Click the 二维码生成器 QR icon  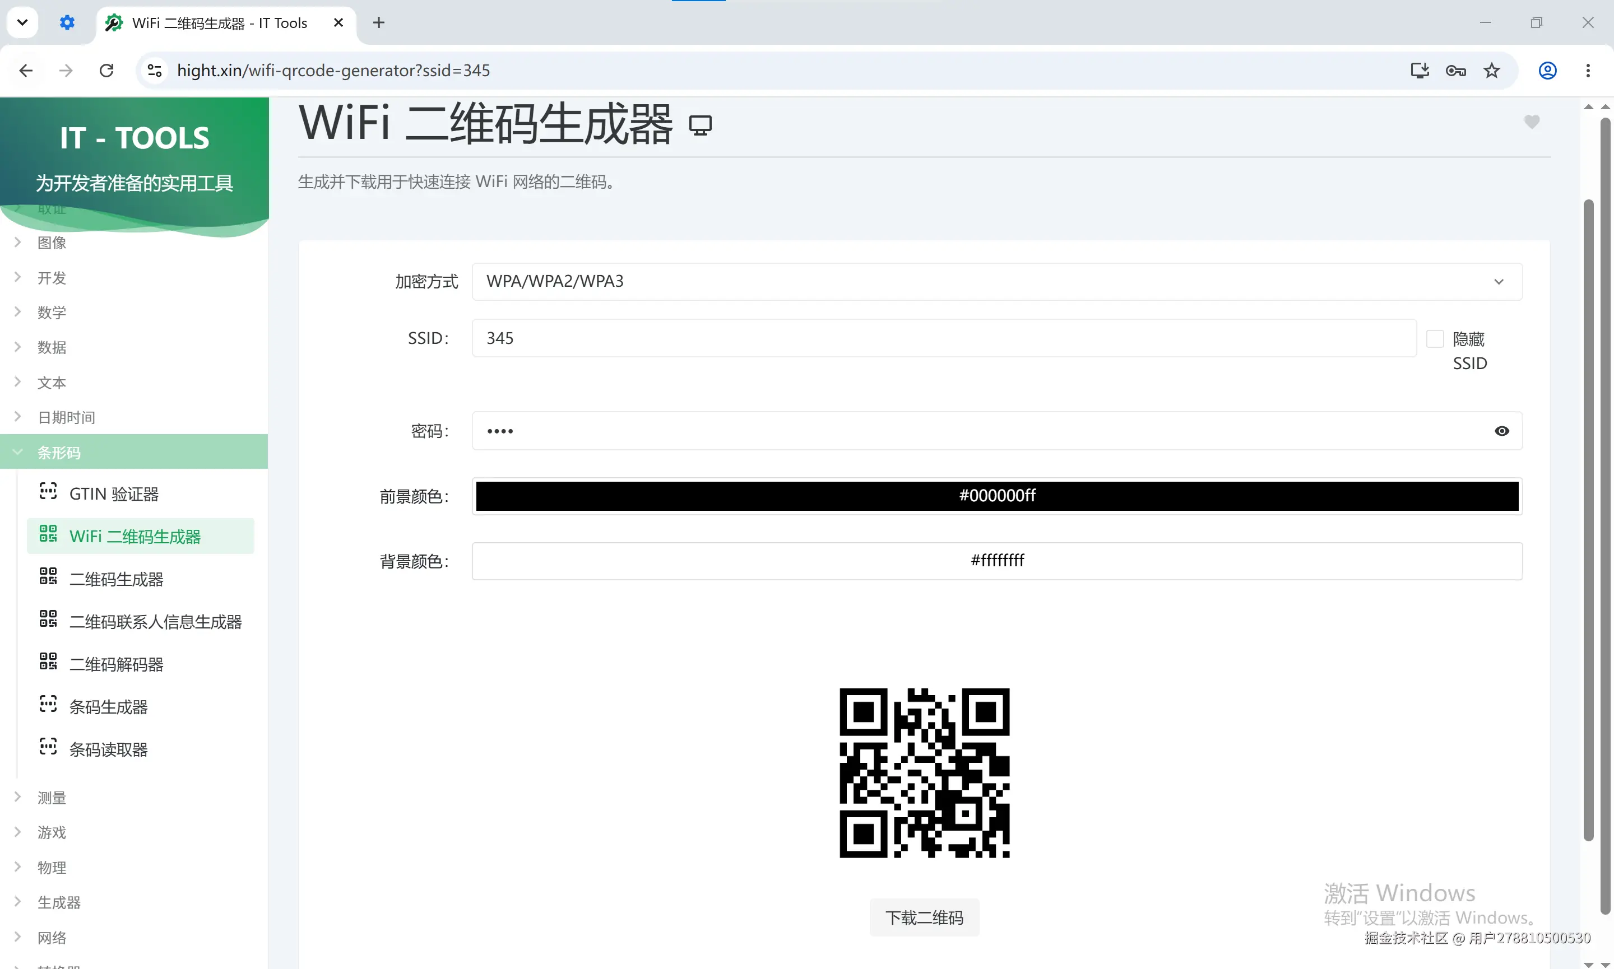coord(48,576)
